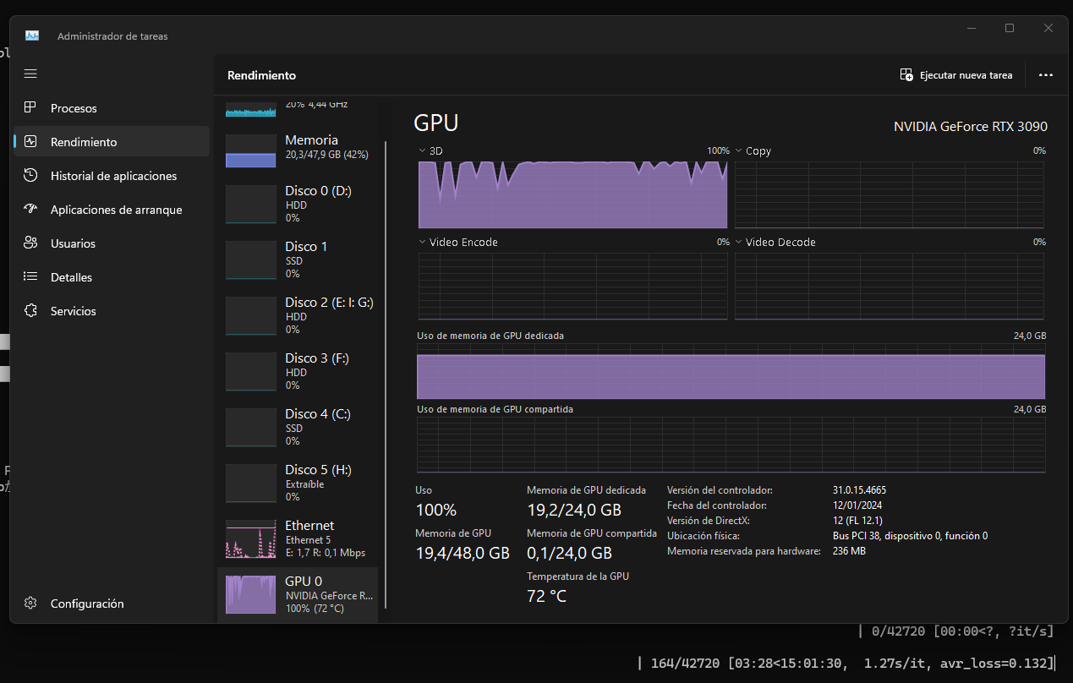This screenshot has height=683, width=1073.
Task: Open Configuración settings
Action: [112, 604]
